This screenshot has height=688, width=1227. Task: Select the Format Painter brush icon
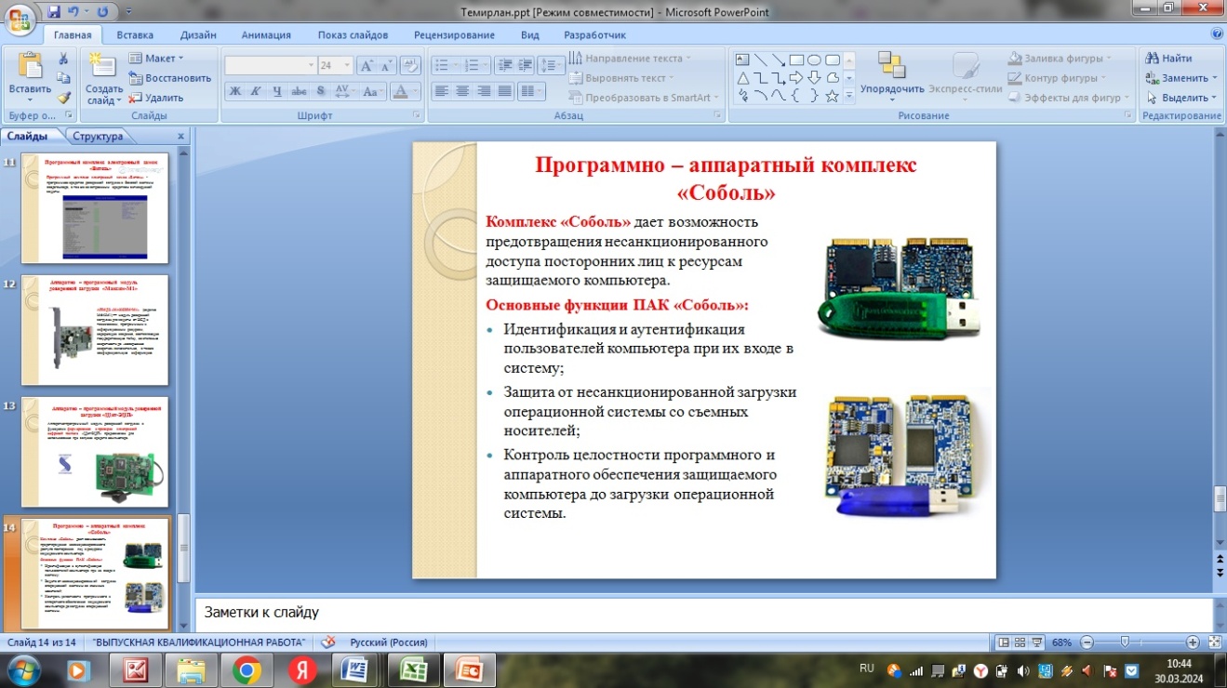coord(63,98)
